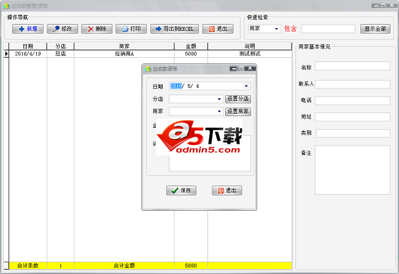Click the 设置商家 button
Image resolution: width=399 pixels, height=274 pixels.
pos(238,112)
